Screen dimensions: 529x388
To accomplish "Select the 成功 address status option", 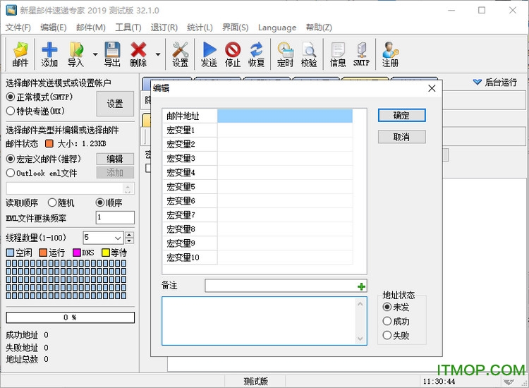I will tap(387, 322).
